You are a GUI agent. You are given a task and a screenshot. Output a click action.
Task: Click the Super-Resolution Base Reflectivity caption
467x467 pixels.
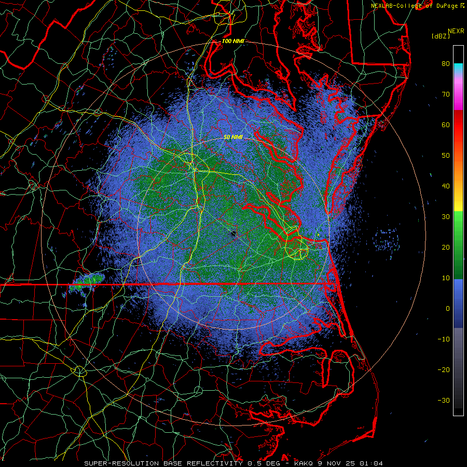163,463
